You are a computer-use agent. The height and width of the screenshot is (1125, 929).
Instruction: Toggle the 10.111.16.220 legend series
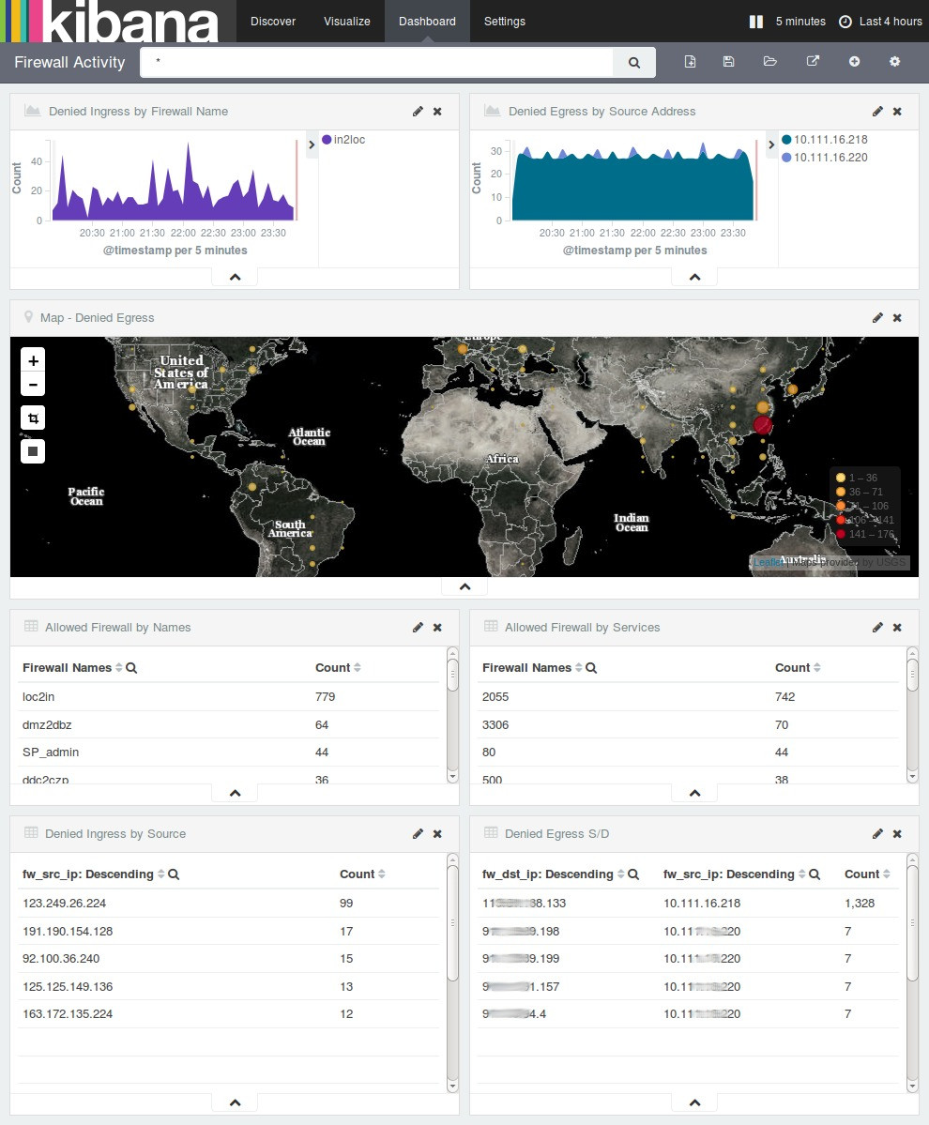pos(830,158)
